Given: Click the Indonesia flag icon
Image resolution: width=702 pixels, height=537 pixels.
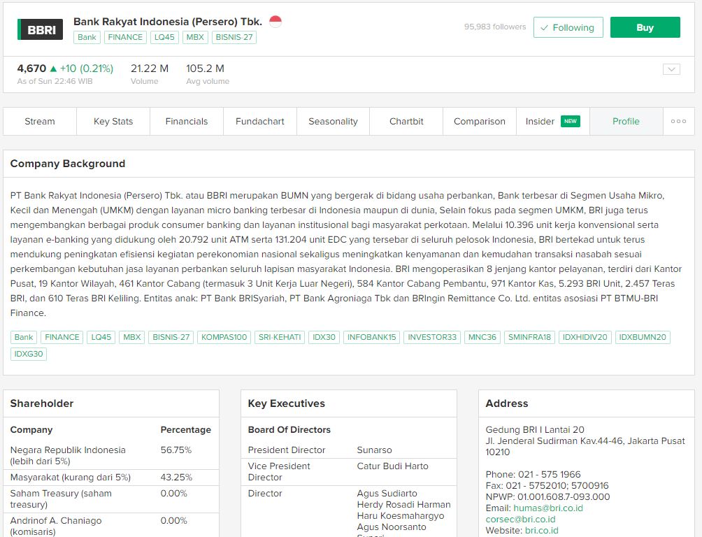Looking at the screenshot, I should click(x=275, y=21).
